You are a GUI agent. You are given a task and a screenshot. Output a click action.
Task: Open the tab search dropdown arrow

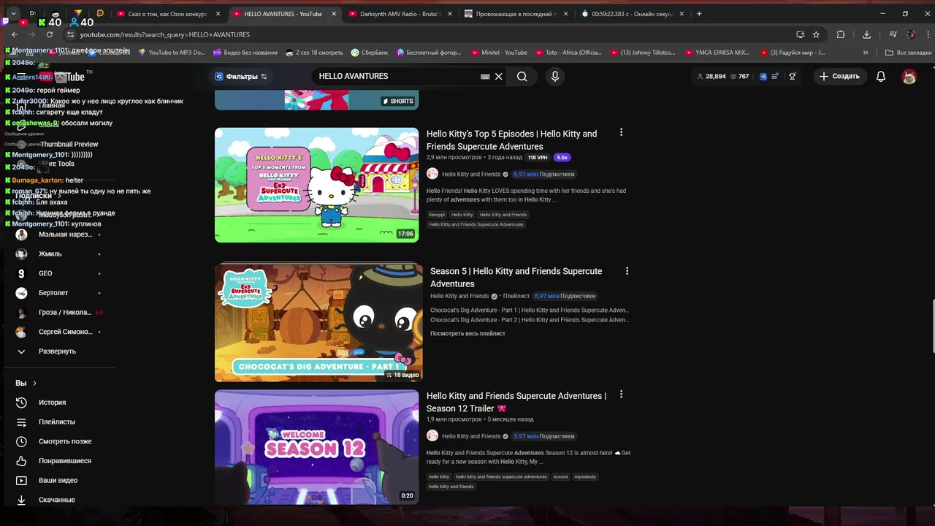tap(13, 14)
